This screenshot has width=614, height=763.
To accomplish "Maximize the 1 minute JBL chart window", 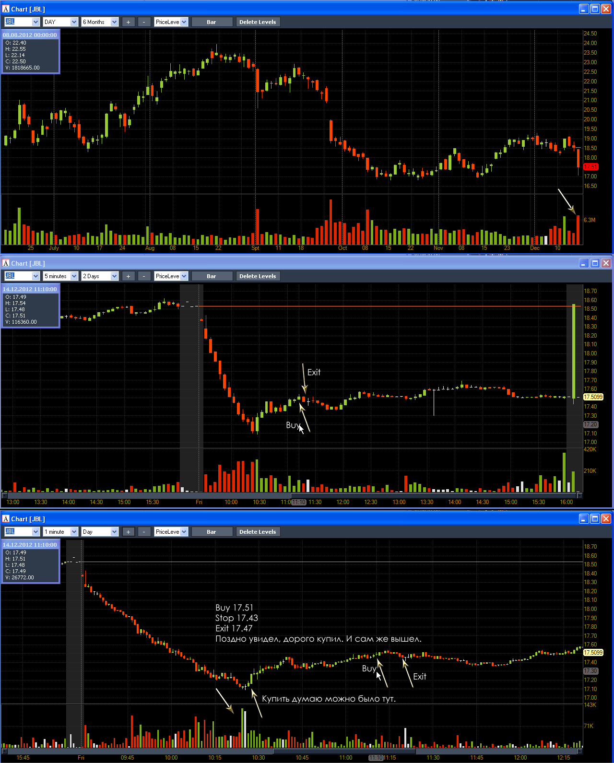I will click(x=595, y=519).
